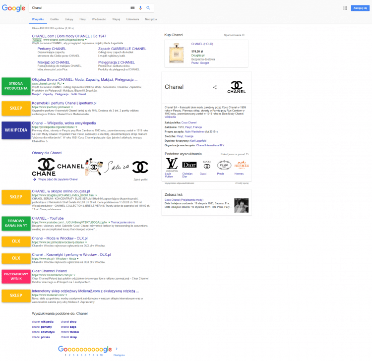Click the Google logo
372x361 pixels.
coord(13,8)
